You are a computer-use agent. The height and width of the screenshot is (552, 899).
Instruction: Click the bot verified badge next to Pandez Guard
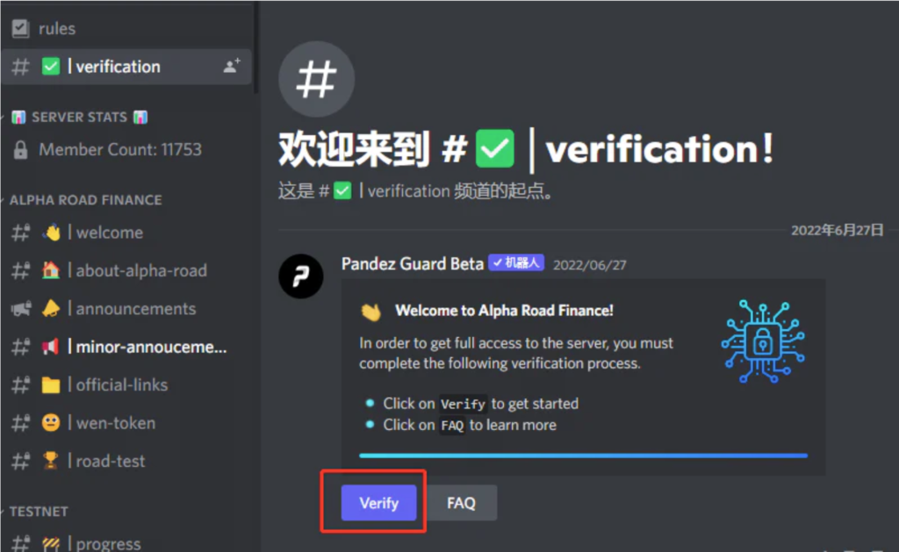516,263
